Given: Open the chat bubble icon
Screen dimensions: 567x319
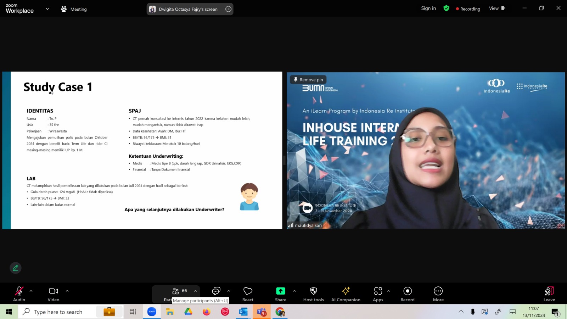Looking at the screenshot, I should (216, 291).
